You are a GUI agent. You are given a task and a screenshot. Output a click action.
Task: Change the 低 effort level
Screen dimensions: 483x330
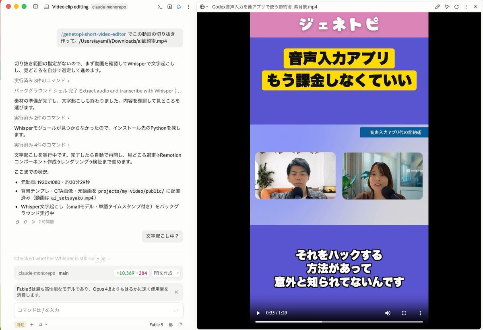click(171, 324)
